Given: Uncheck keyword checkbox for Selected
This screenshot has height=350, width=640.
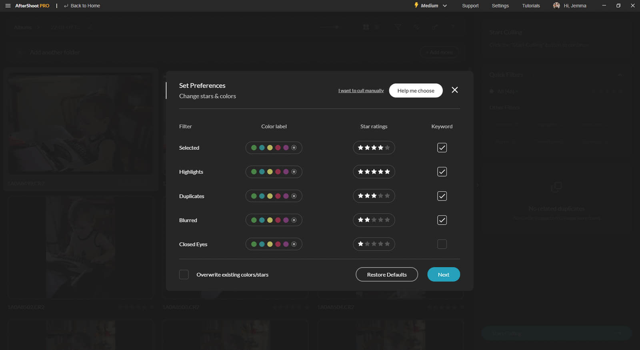Looking at the screenshot, I should point(442,148).
